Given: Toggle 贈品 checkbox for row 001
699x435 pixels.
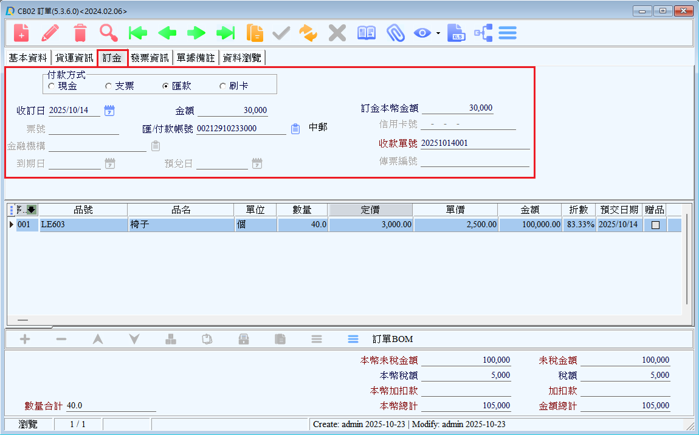Looking at the screenshot, I should (x=655, y=225).
